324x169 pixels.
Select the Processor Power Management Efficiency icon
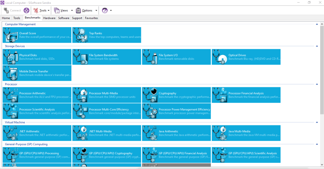pyautogui.click(x=150, y=111)
